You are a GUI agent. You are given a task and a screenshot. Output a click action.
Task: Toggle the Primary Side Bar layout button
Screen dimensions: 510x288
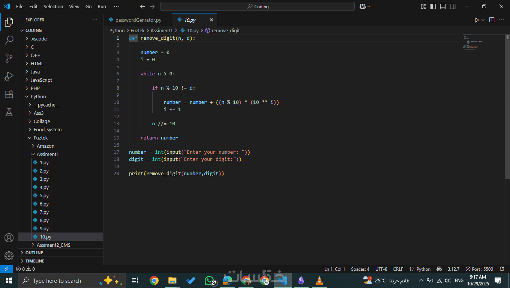[x=433, y=6]
